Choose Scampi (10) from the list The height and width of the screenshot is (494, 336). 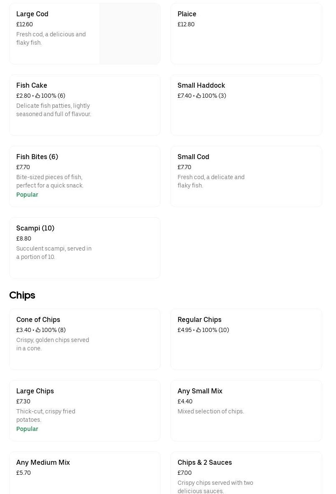tap(85, 248)
